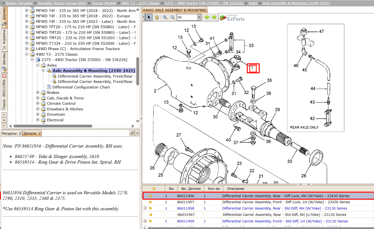The image size is (374, 229).
Task: Close the notes panel
Action: pos(137,133)
